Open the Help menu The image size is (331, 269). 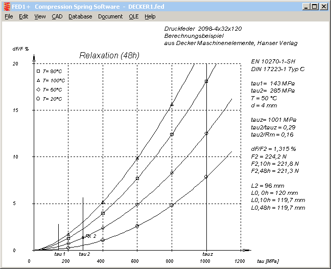click(150, 16)
